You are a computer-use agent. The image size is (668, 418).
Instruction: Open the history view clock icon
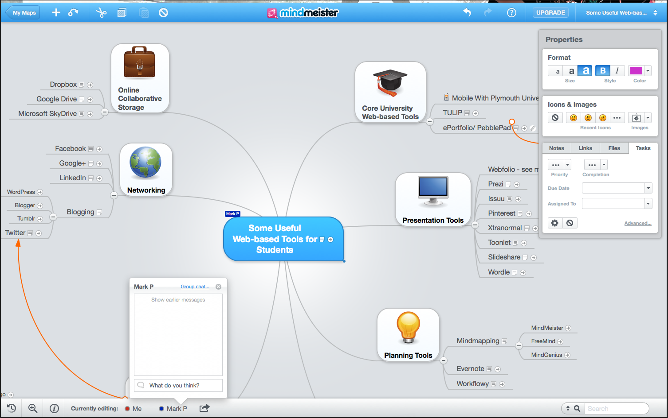[x=12, y=408]
